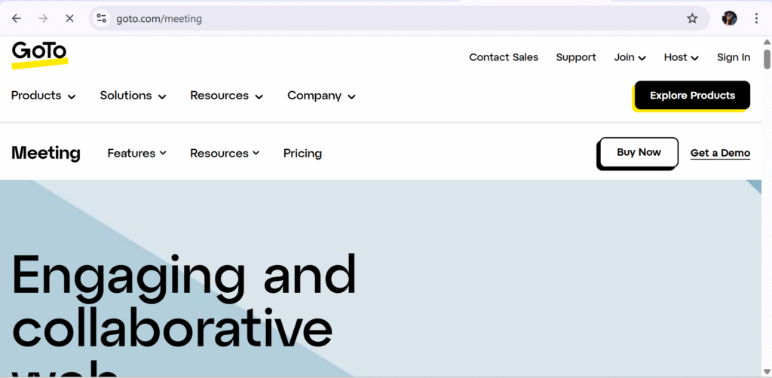Click the Meeting product title

(x=46, y=153)
